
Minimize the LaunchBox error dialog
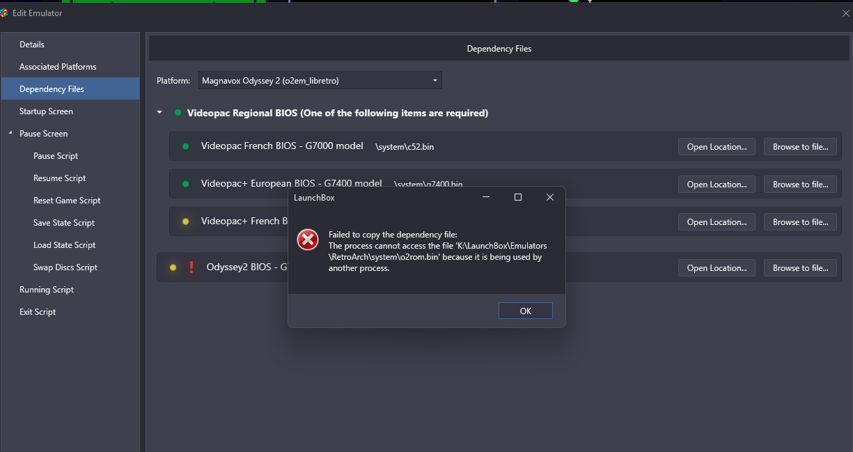486,197
